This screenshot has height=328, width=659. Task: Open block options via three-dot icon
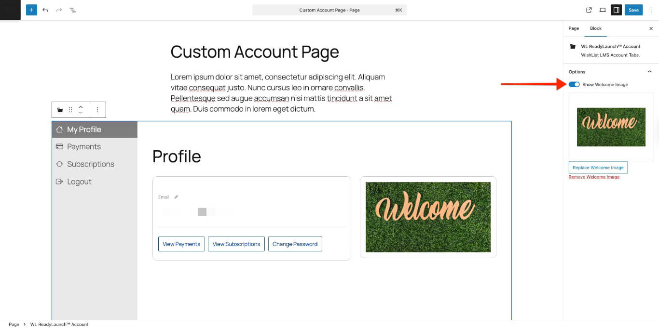pyautogui.click(x=97, y=110)
